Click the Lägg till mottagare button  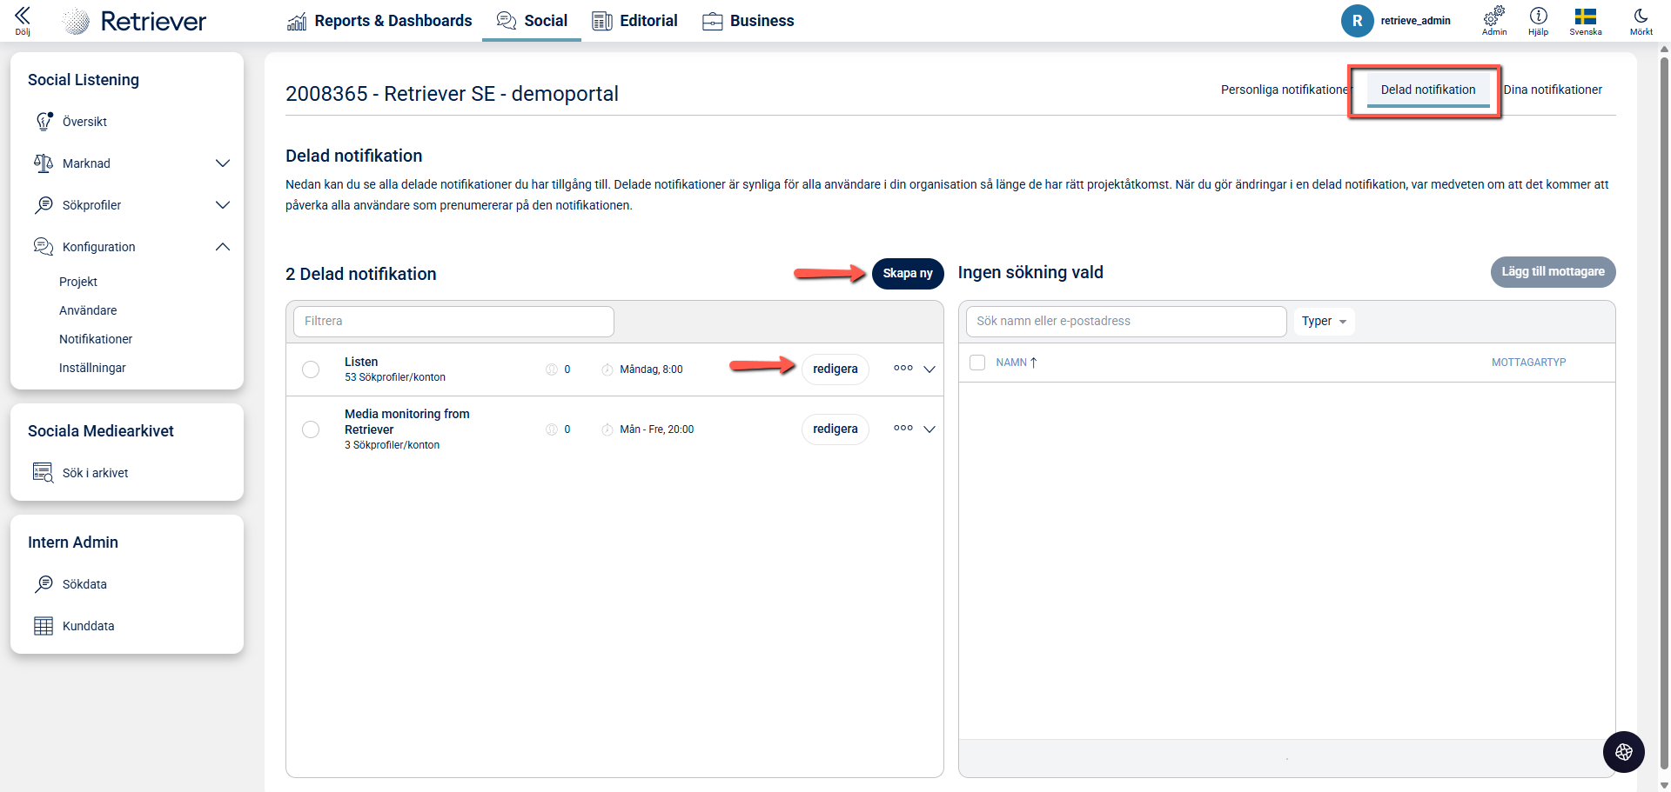(x=1554, y=272)
